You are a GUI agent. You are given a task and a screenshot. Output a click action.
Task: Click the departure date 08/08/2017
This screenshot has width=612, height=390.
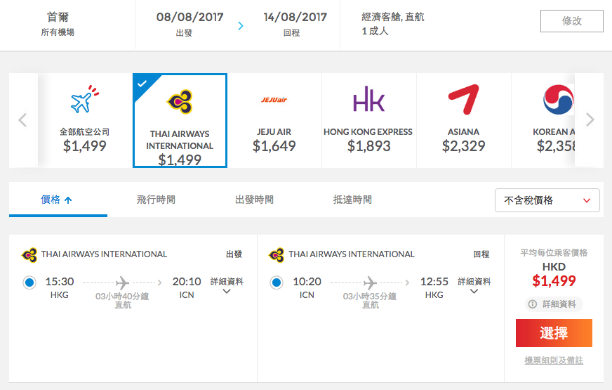pyautogui.click(x=189, y=17)
